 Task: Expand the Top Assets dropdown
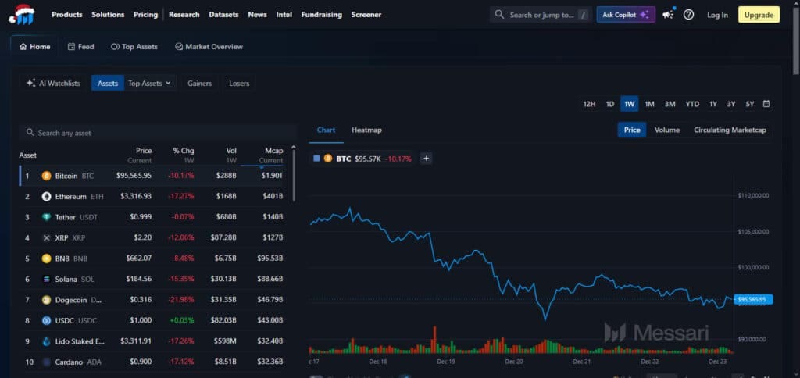coord(149,83)
